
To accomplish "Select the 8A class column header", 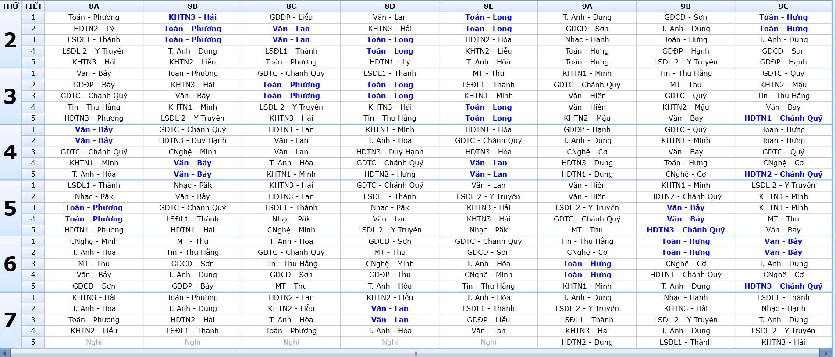I will point(94,6).
